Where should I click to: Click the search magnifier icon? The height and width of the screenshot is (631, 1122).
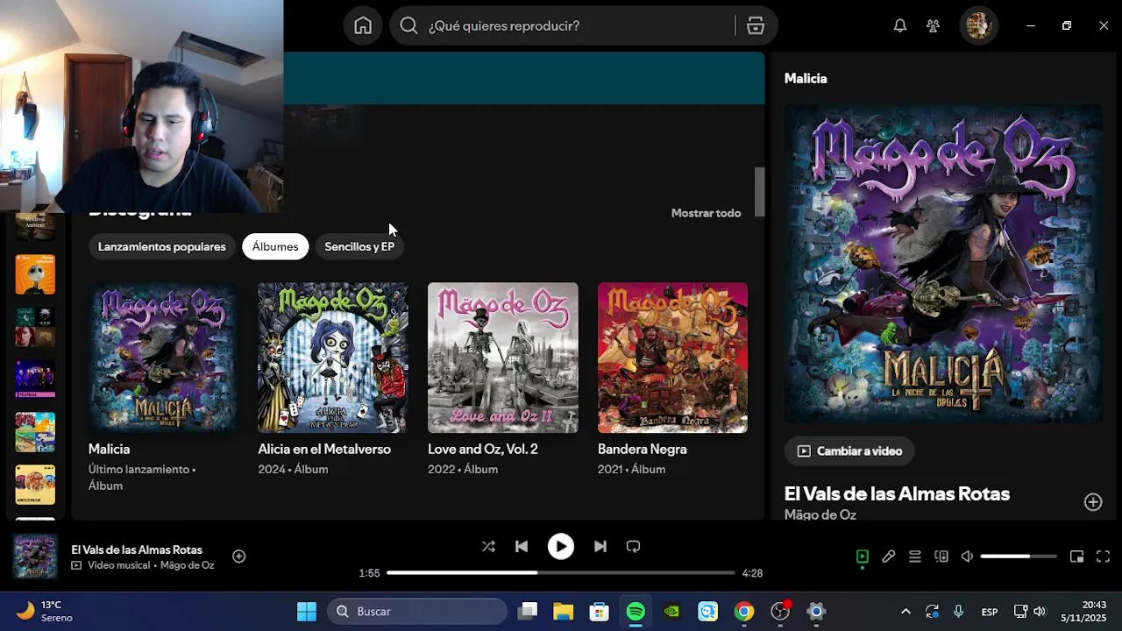coord(408,25)
